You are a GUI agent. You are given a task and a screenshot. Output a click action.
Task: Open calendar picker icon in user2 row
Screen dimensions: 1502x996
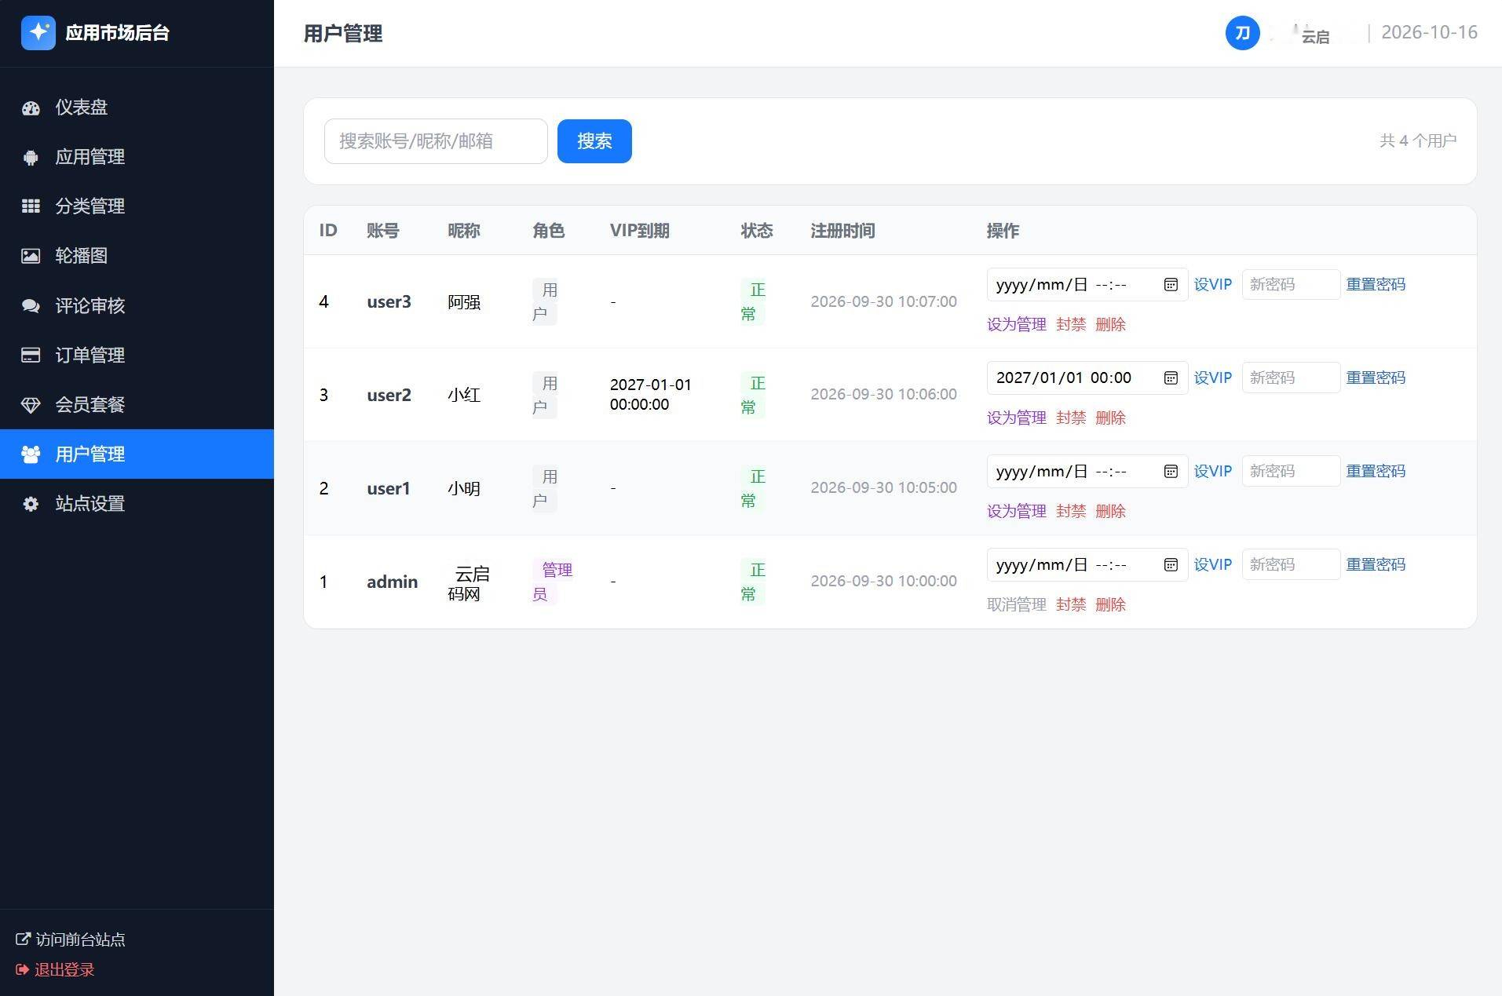coord(1171,378)
